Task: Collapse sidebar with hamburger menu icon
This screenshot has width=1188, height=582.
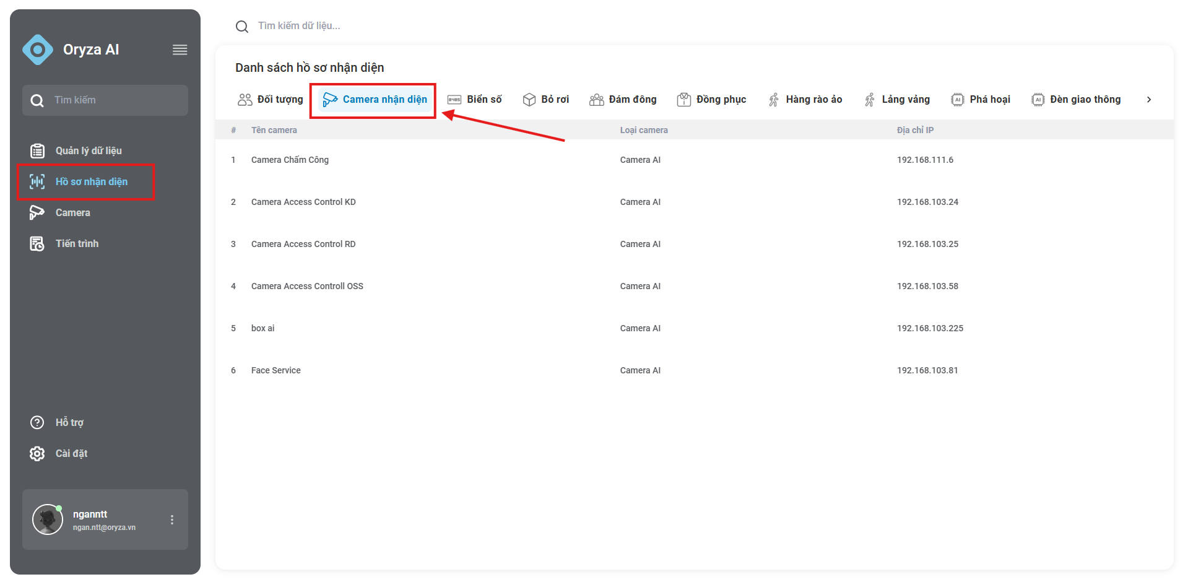Action: click(x=180, y=50)
